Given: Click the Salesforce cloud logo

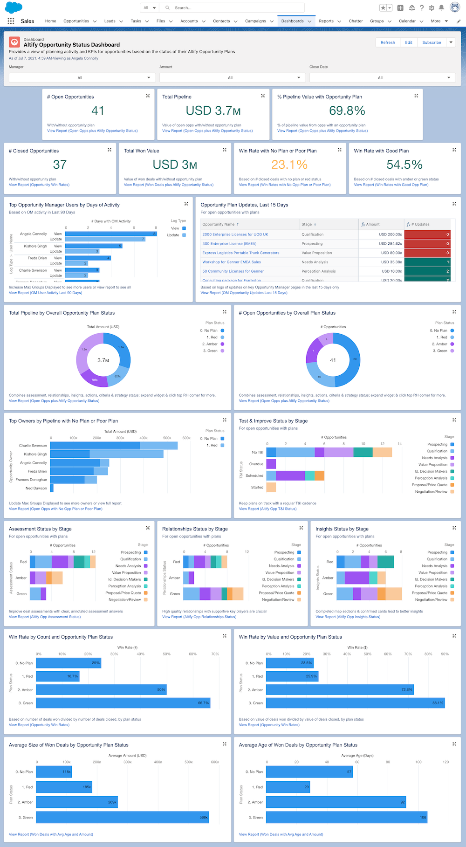Looking at the screenshot, I should (14, 7).
